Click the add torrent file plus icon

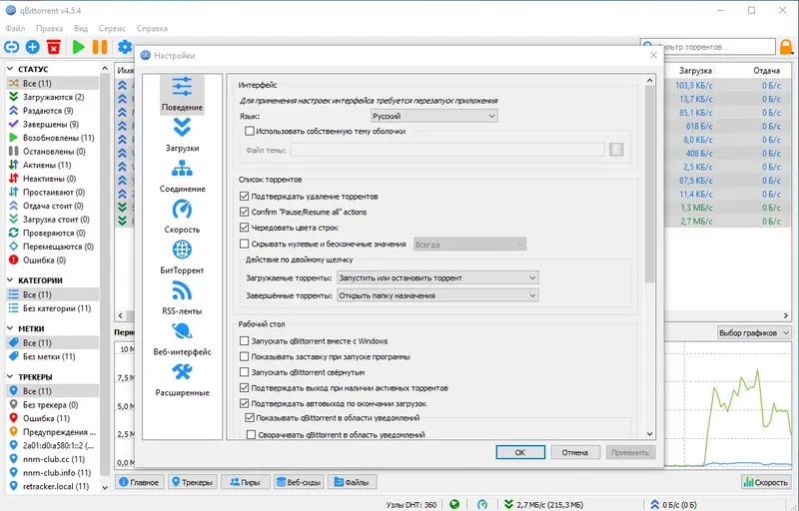[33, 47]
